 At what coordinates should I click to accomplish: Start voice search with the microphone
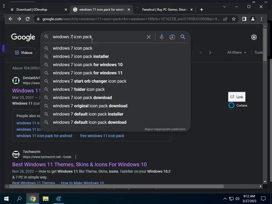click(162, 37)
